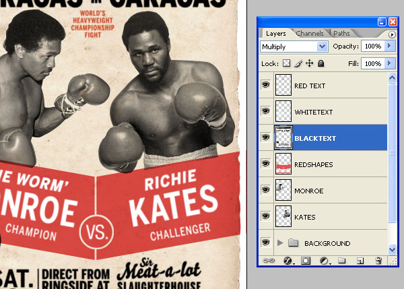The width and height of the screenshot is (404, 289).
Task: Expand the BACKGROUND layer group
Action: point(281,243)
